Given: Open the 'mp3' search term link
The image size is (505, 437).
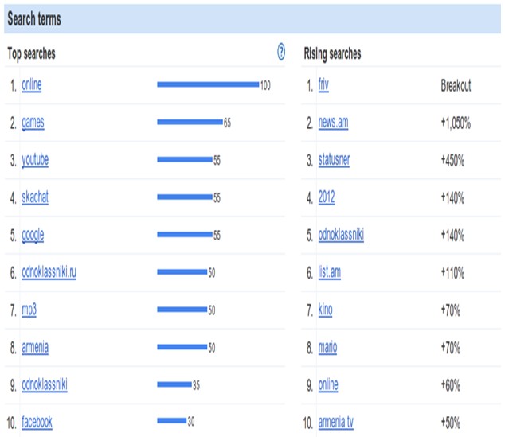Looking at the screenshot, I should coord(29,310).
